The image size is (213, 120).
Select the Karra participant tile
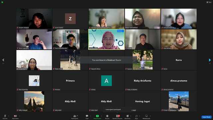coord(179,60)
